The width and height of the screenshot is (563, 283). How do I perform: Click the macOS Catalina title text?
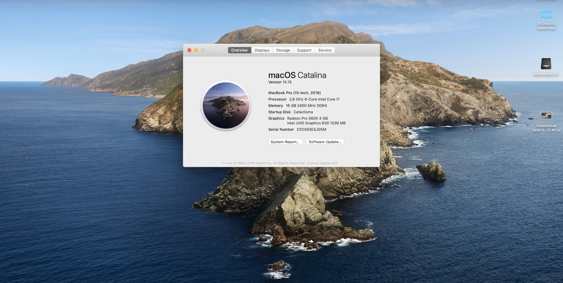tap(297, 75)
